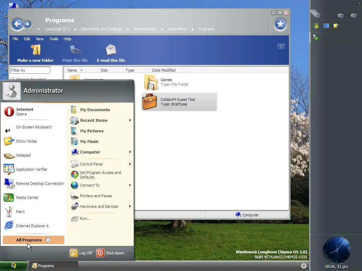Navigate to Administrator breadcrumb
The height and width of the screenshot is (271, 362).
click(145, 29)
